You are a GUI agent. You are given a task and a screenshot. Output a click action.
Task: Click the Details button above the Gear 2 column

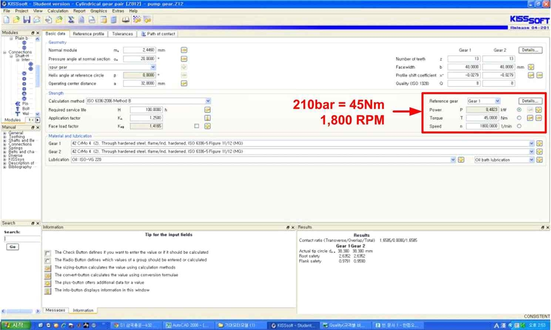530,50
